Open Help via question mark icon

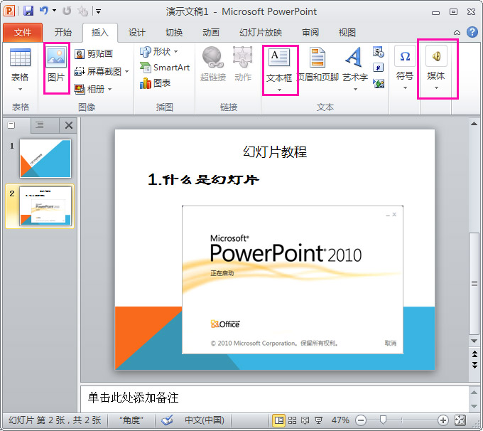472,32
